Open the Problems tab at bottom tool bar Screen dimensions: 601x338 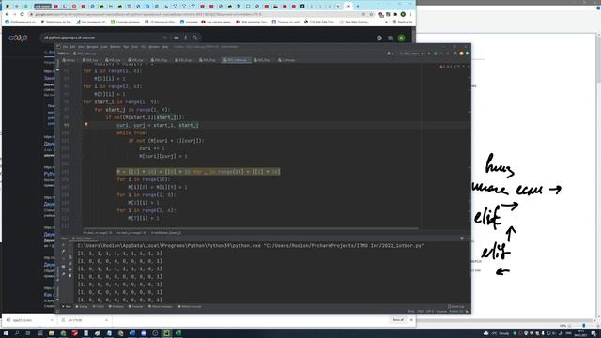116,307
